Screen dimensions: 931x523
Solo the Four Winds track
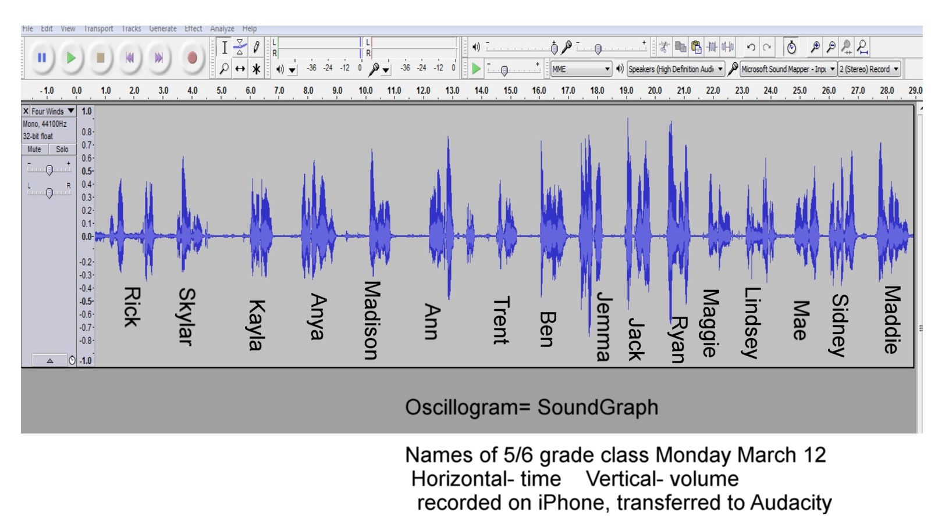pos(62,149)
